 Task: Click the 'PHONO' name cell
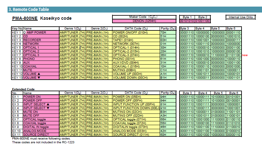click(x=41, y=59)
